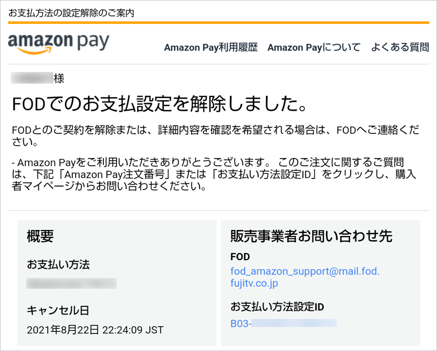Click the paragraph starting FODとのご契約を解除
This screenshot has height=351, width=437.
pyautogui.click(x=216, y=136)
